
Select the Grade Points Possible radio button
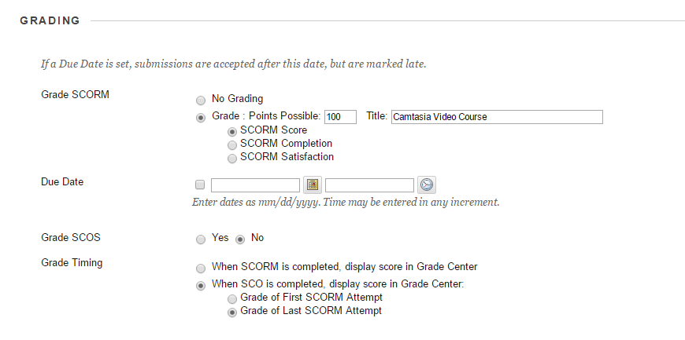(x=201, y=117)
